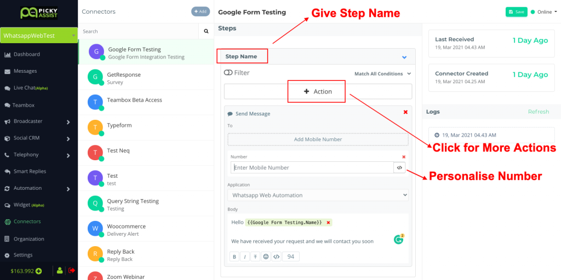561x280 pixels.
Task: Select the Google Form Testing connector
Action: coord(146,52)
